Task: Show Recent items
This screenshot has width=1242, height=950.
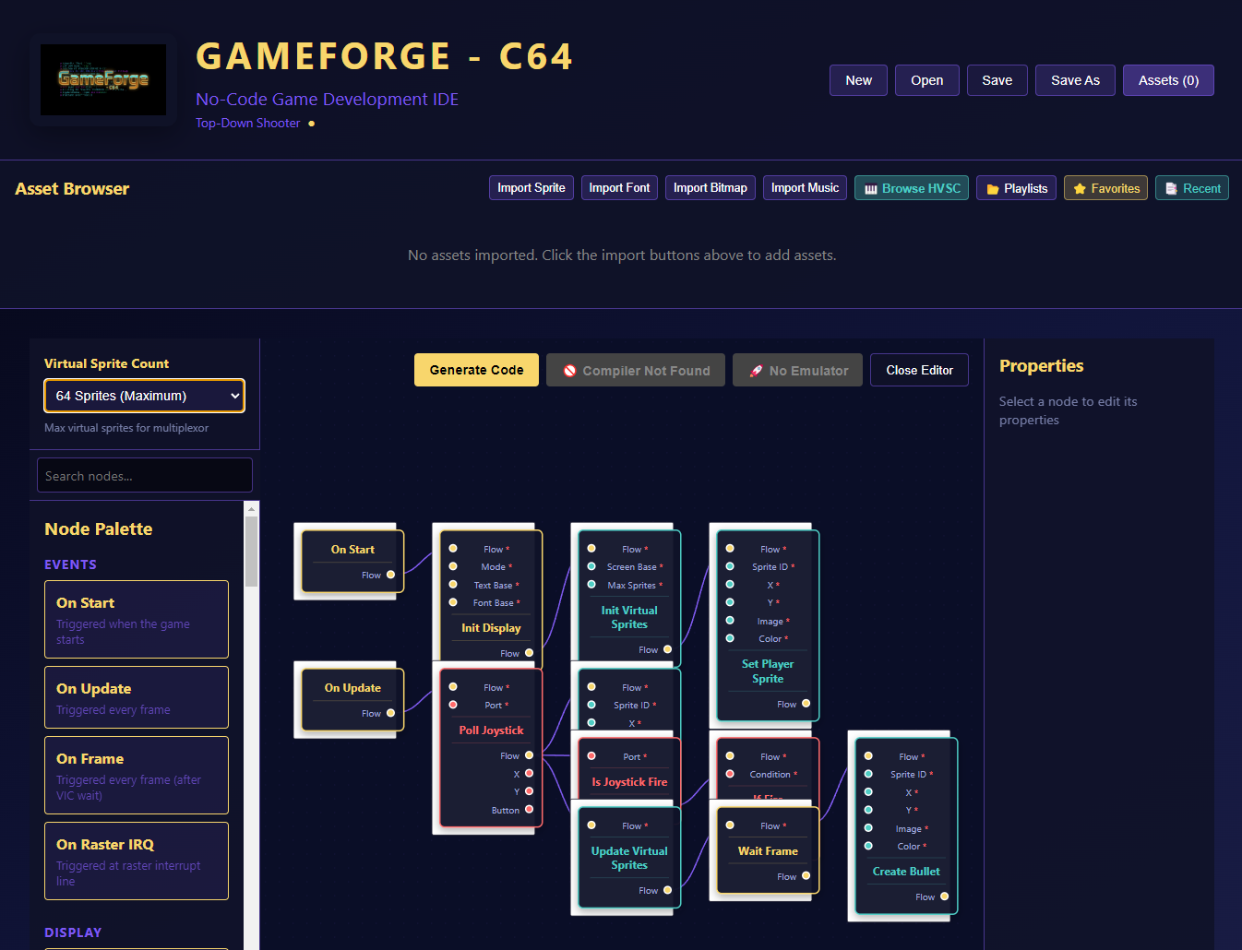Action: tap(1192, 188)
